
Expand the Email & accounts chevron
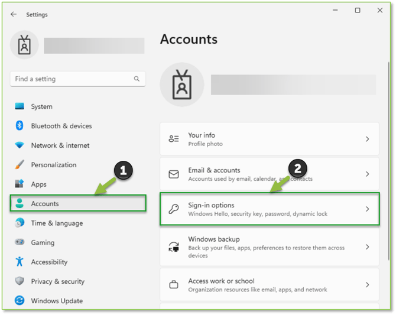coord(367,174)
